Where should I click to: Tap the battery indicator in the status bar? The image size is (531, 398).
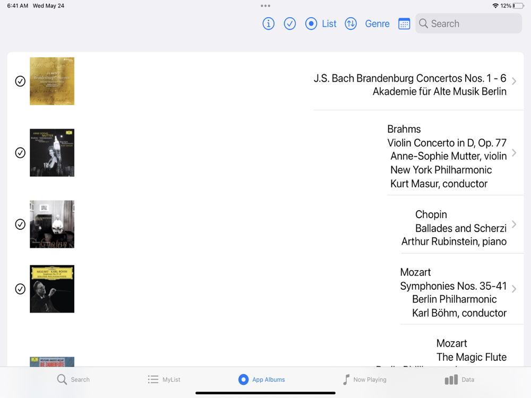coord(518,6)
